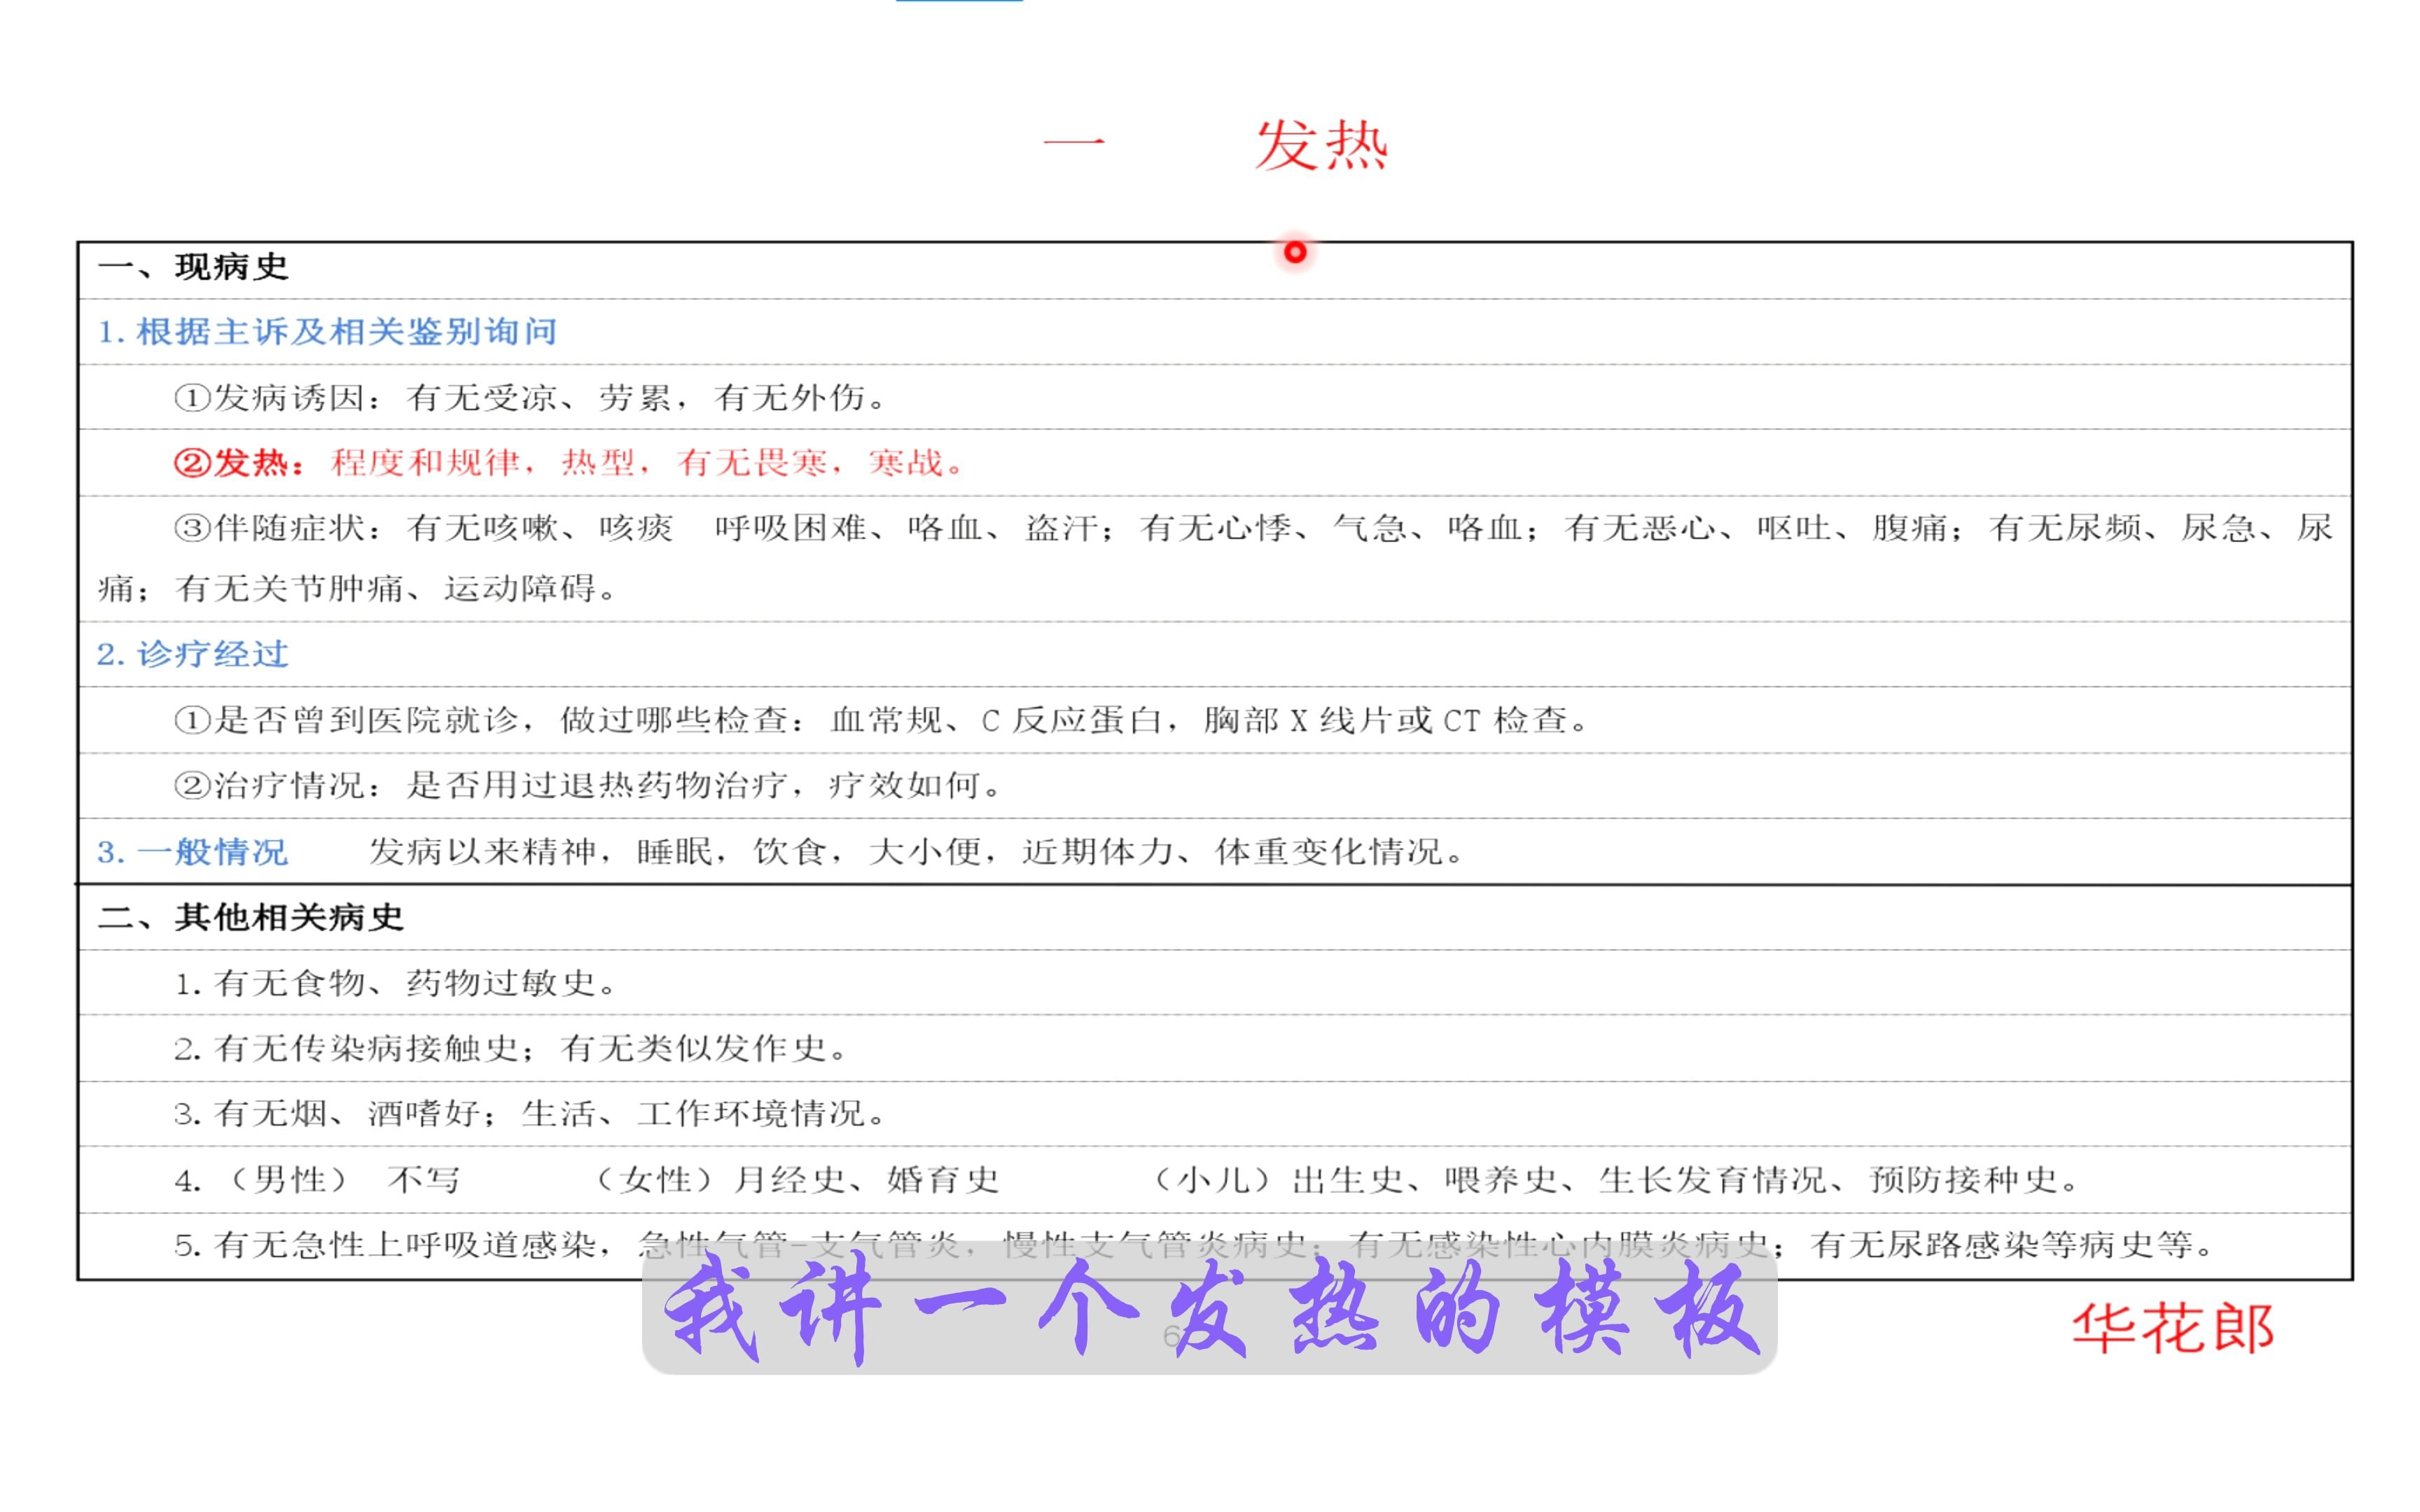Click the heading '一、现病史'
This screenshot has height=1512, width=2420.
[193, 267]
